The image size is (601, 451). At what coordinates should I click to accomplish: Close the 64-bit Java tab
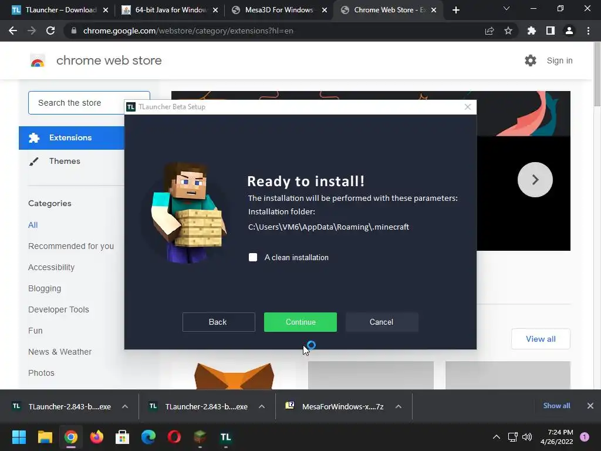click(215, 11)
